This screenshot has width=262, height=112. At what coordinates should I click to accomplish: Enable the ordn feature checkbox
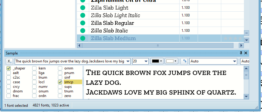[x=34, y=96]
